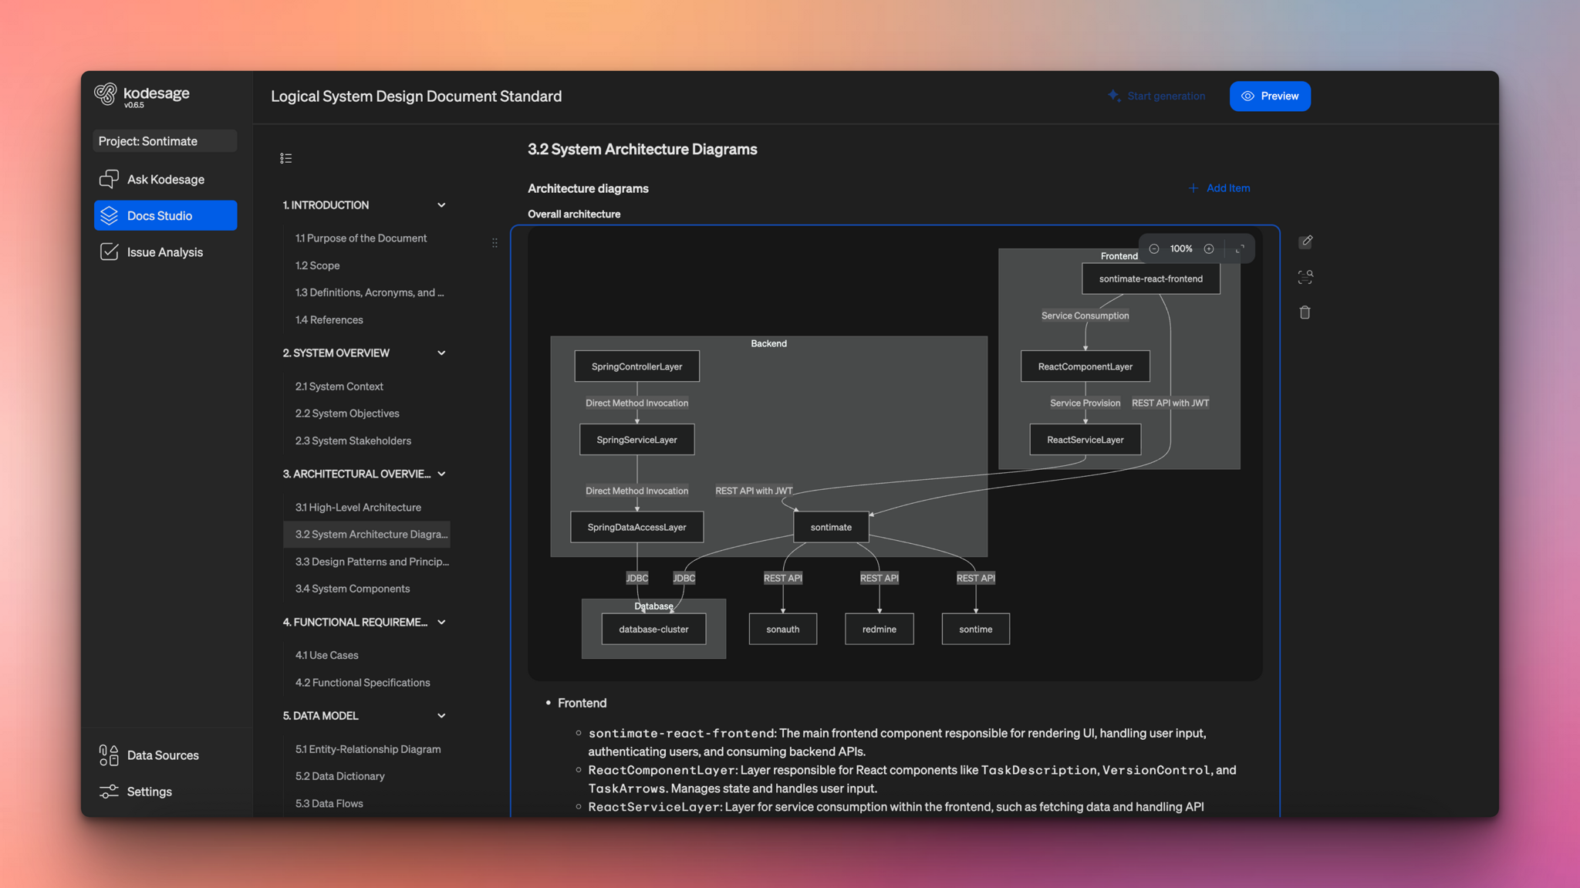Select the 100% zoom level indicator
This screenshot has height=888, width=1580.
(1180, 248)
